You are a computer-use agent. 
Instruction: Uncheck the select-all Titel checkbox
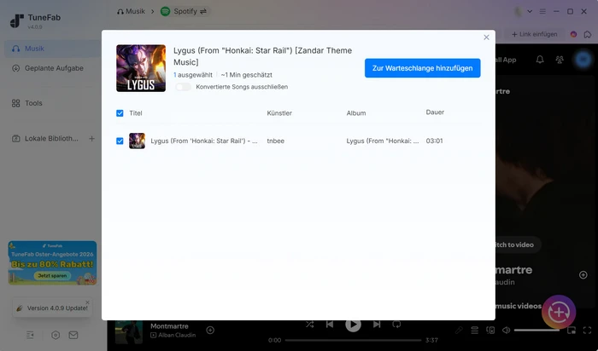pos(120,113)
